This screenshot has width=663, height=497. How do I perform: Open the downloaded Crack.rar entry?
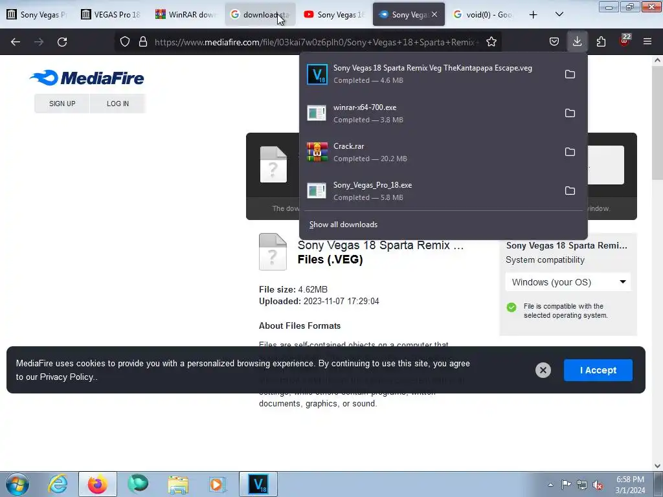tap(428, 152)
